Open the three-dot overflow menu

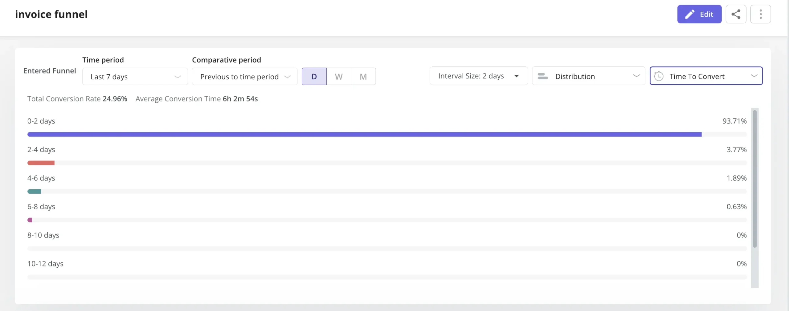tap(761, 14)
